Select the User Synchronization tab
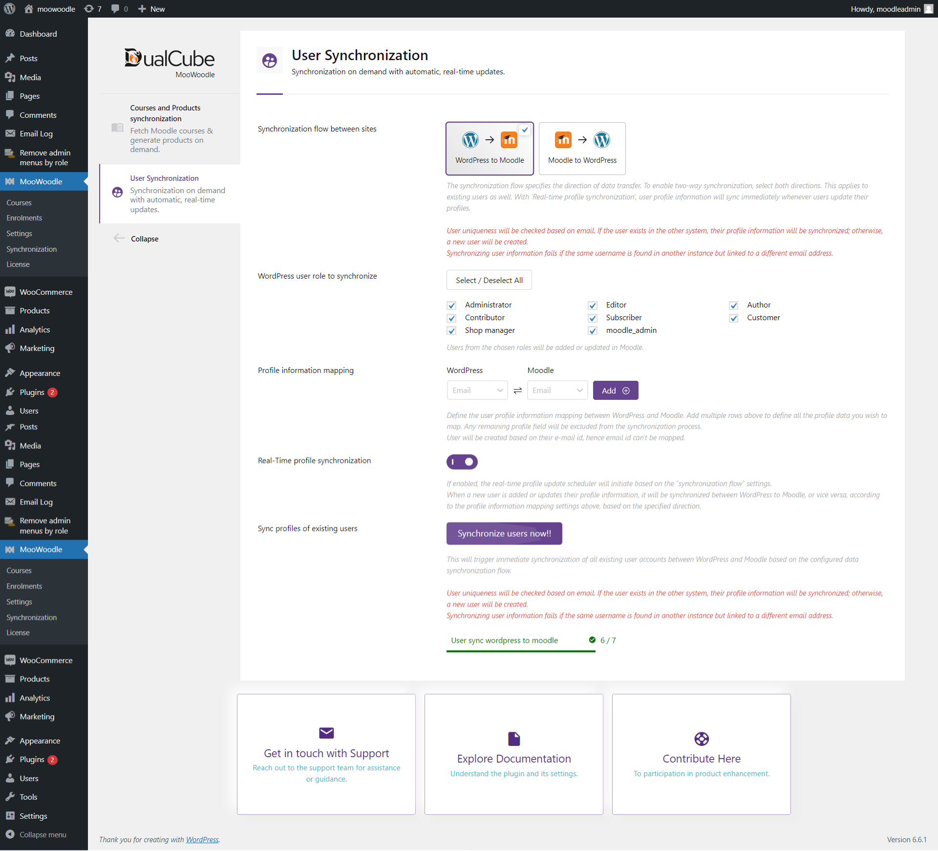 click(x=170, y=194)
